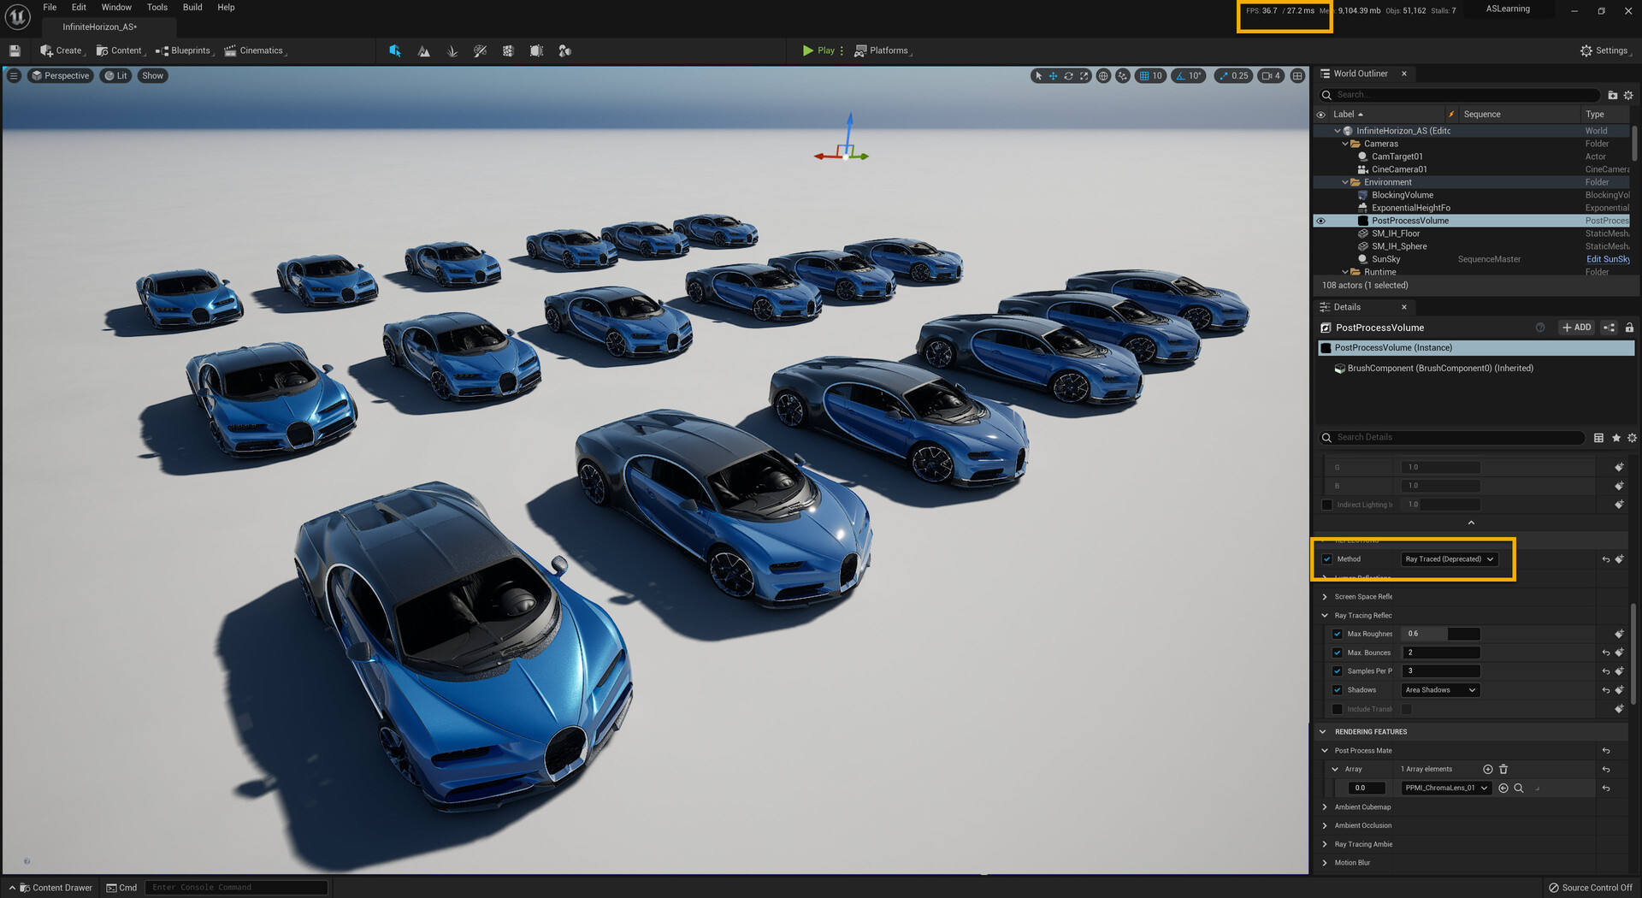Viewport: 1642px width, 898px height.
Task: Click the Move tool in the viewport toolbar
Action: (1054, 76)
